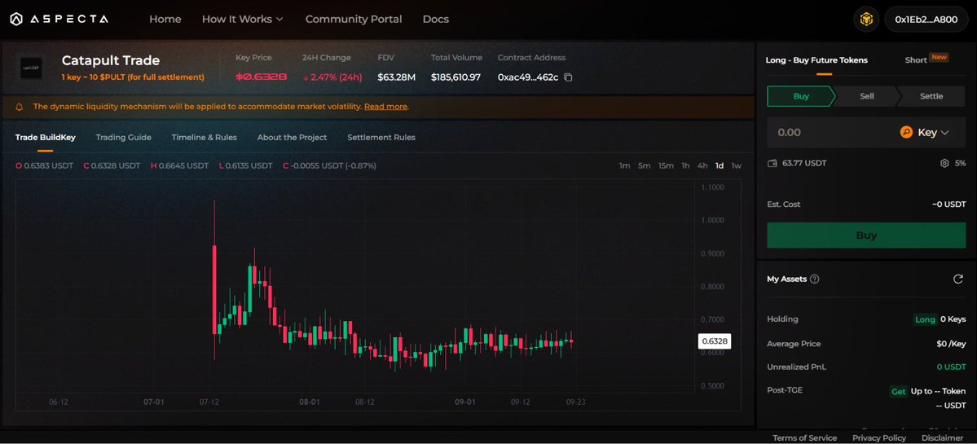Viewport: 977px width, 444px height.
Task: Set chart interval to 1h
Action: (x=685, y=165)
